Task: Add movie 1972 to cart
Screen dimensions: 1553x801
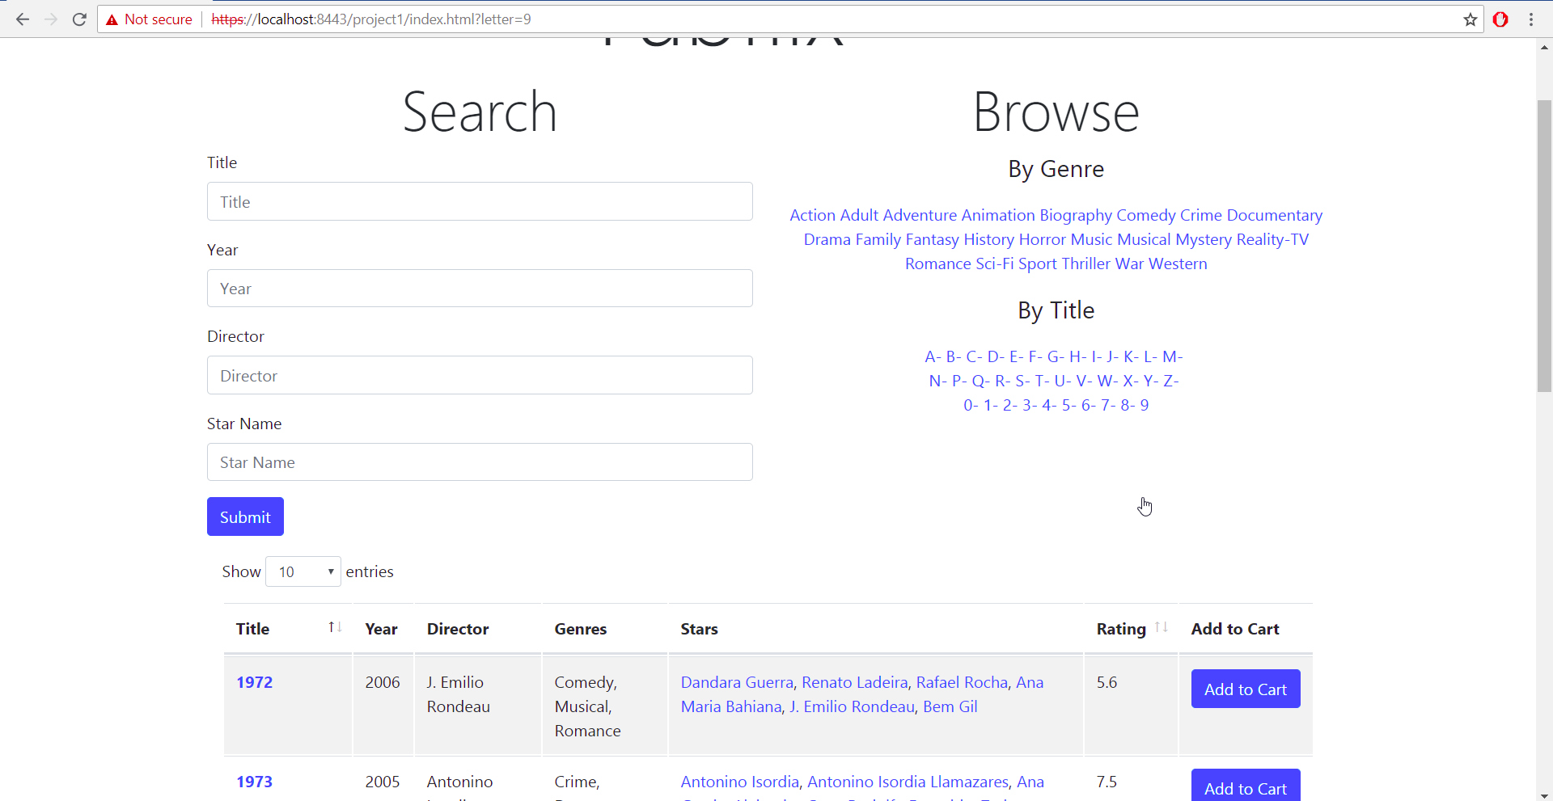Action: (1246, 689)
